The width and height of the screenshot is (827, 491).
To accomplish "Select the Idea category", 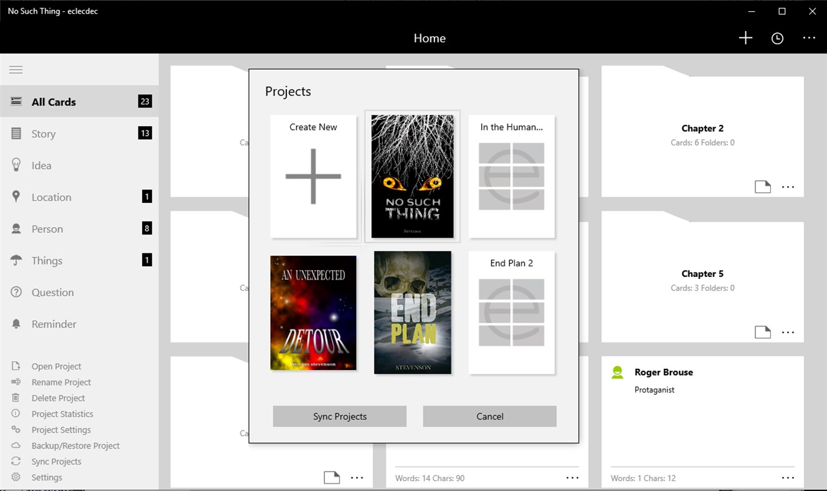I will click(79, 165).
